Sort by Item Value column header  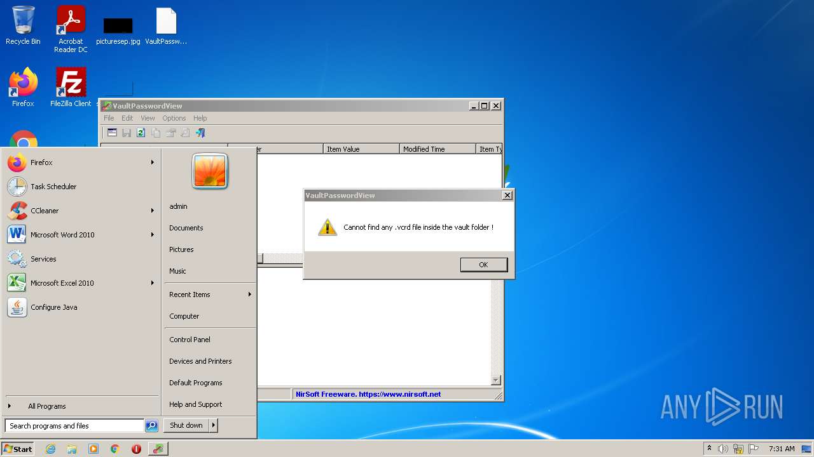pyautogui.click(x=361, y=149)
